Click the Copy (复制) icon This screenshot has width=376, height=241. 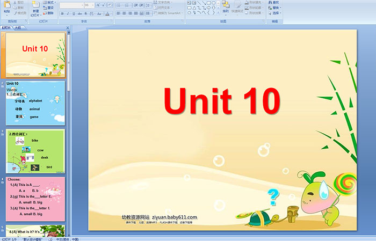(x=16, y=8)
